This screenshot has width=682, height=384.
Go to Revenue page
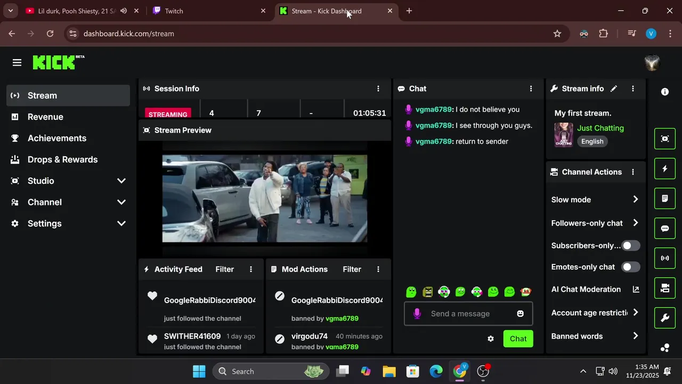point(68,117)
